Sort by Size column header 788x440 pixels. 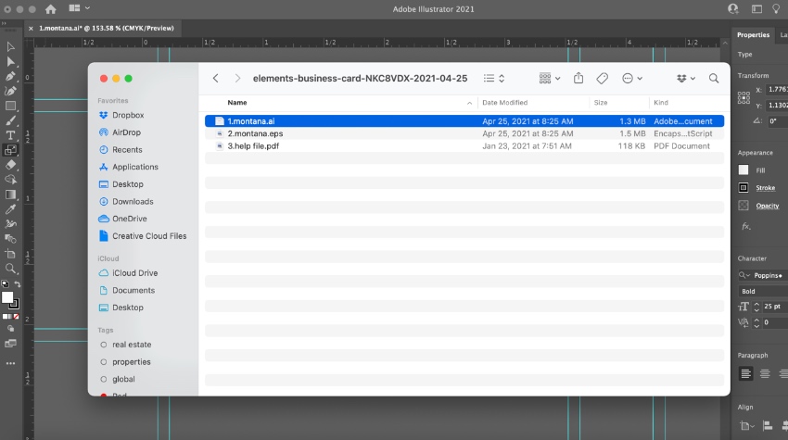coord(601,103)
